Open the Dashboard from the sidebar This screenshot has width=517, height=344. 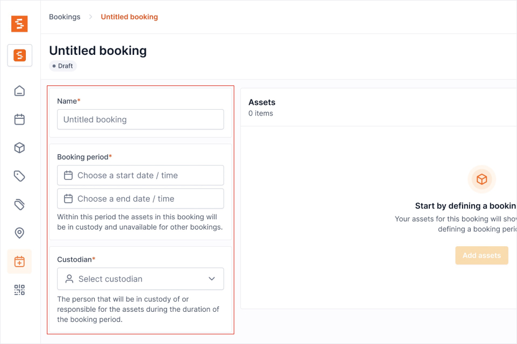[19, 91]
